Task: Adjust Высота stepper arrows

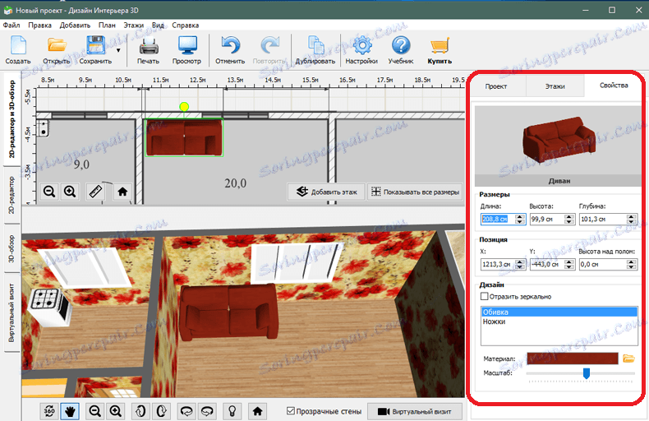Action: pos(569,219)
